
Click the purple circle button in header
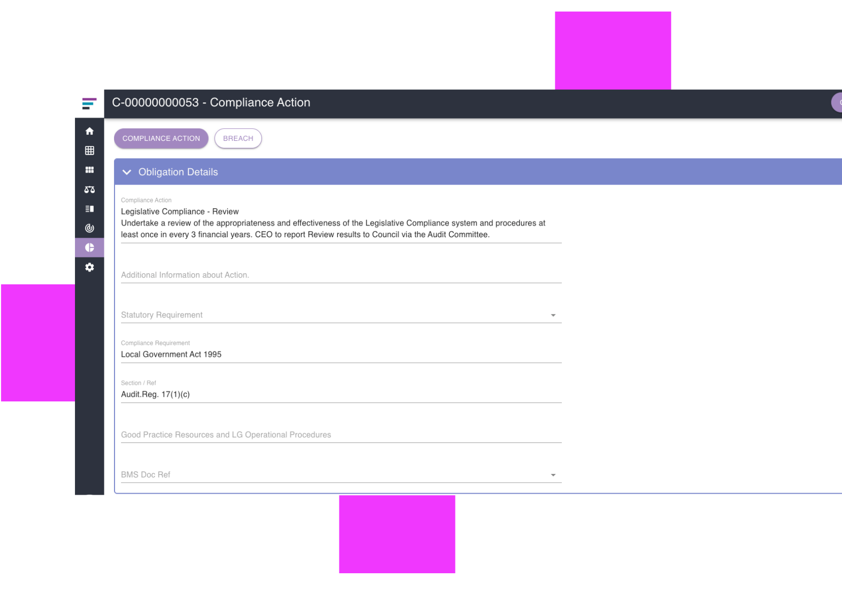[837, 102]
